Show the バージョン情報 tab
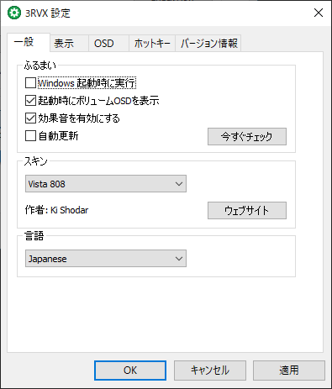The height and width of the screenshot is (389, 332). coord(208,44)
